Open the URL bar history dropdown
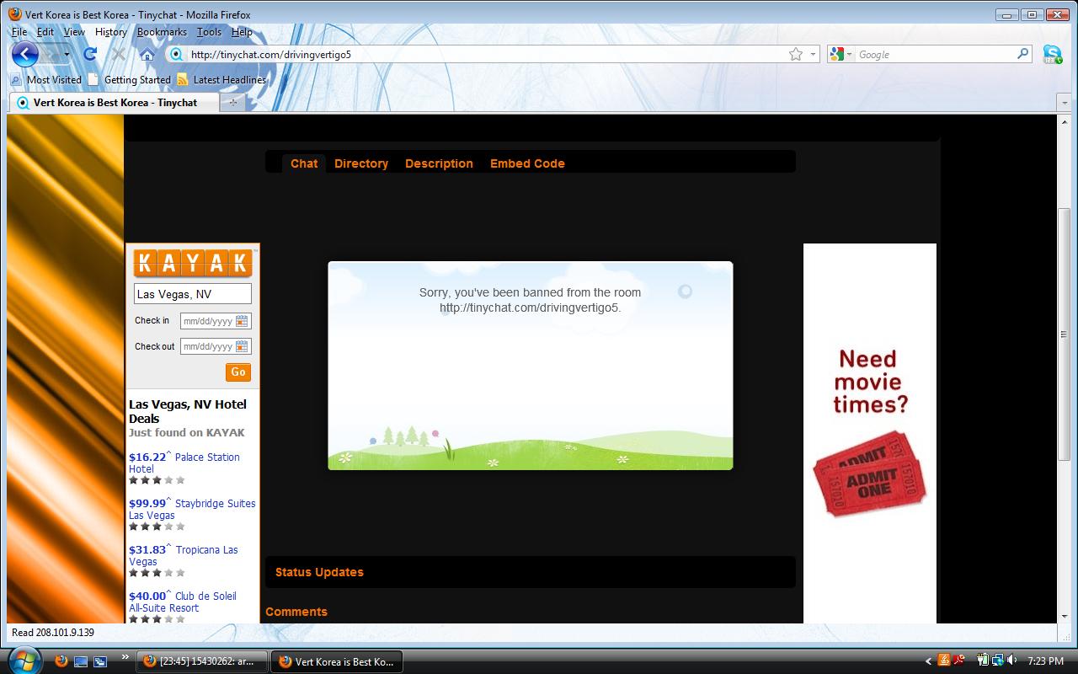1078x674 pixels. click(x=814, y=54)
